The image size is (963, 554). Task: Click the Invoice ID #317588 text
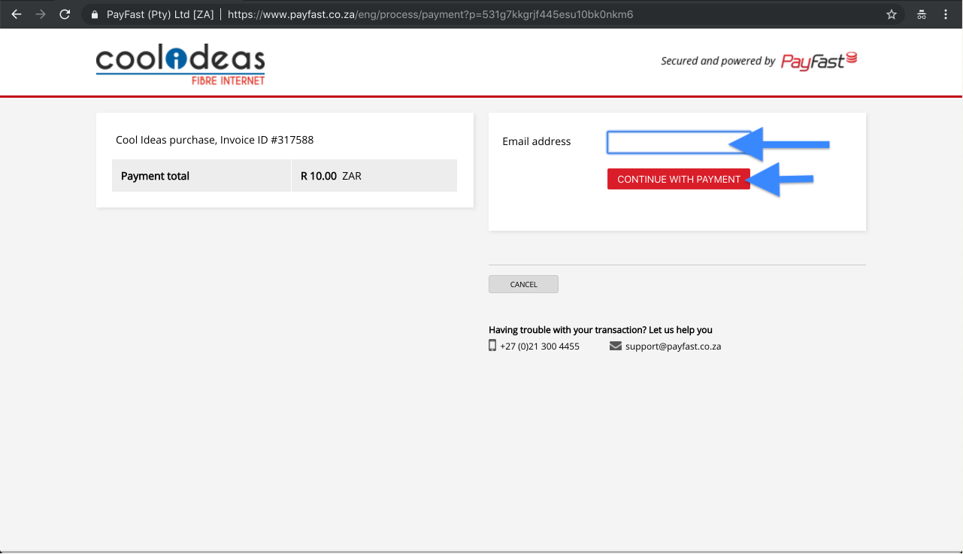267,140
